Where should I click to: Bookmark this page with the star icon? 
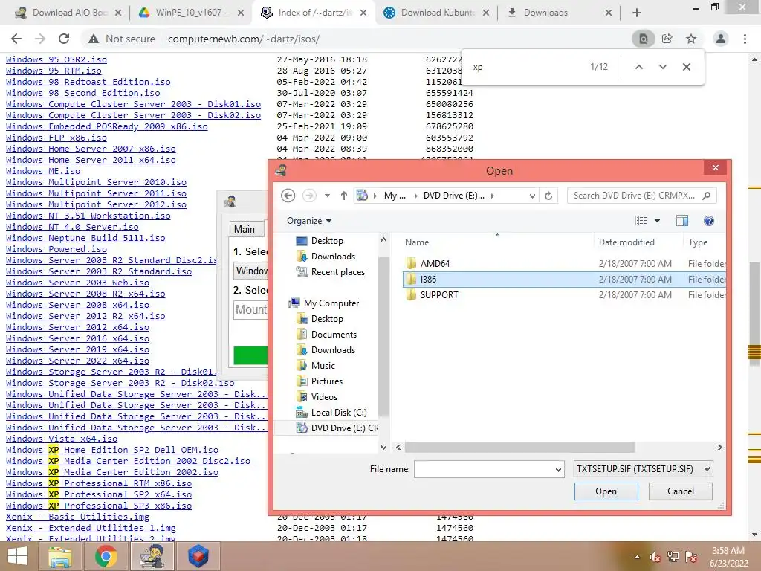click(691, 39)
